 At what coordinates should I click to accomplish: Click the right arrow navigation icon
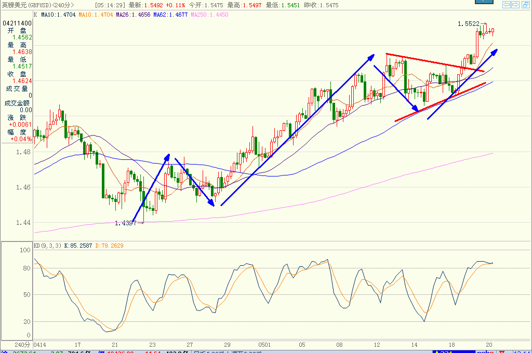coord(515,4)
